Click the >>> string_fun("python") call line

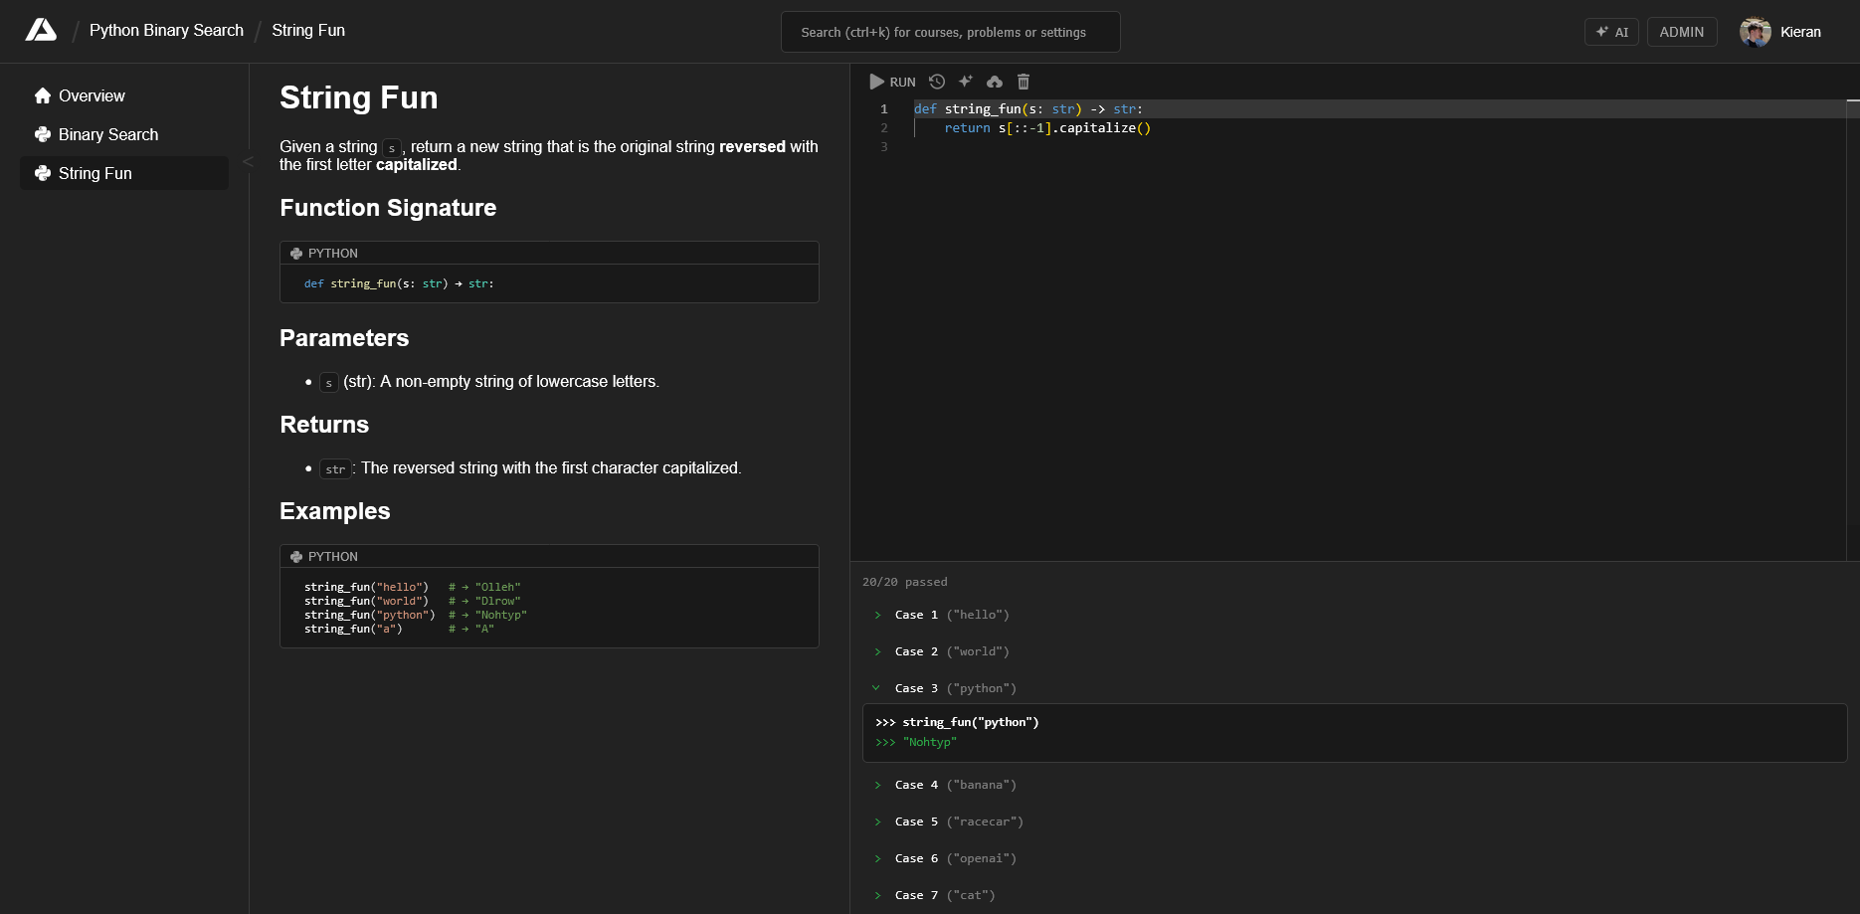click(957, 723)
